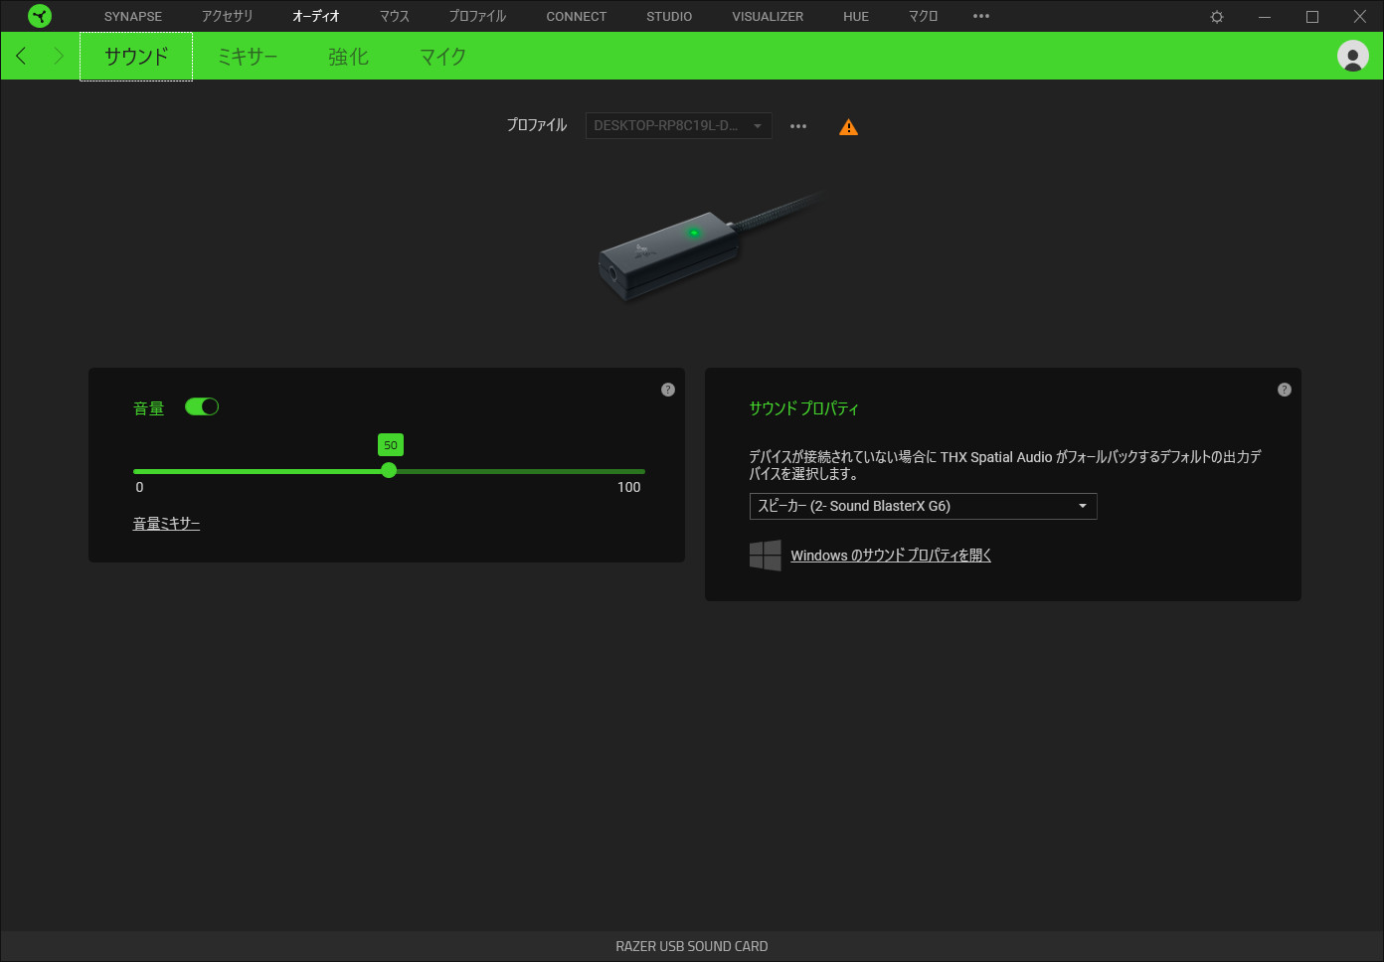
Task: Open Windows のサウンド プロパティを開く link
Action: 891,556
